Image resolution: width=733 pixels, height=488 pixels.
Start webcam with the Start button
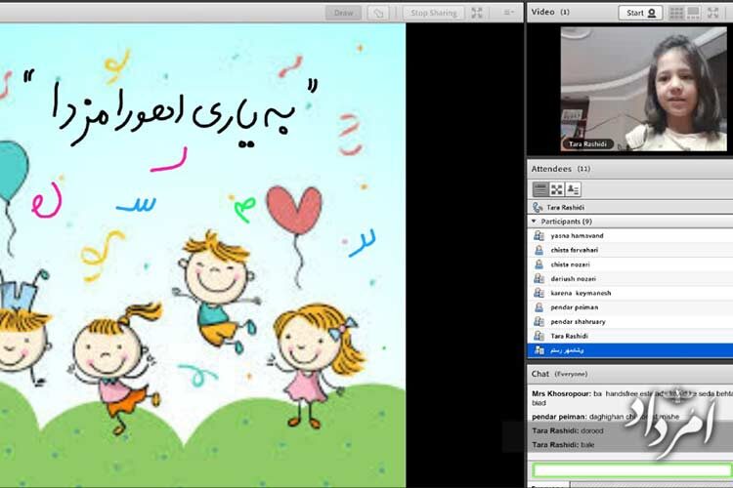pyautogui.click(x=641, y=13)
